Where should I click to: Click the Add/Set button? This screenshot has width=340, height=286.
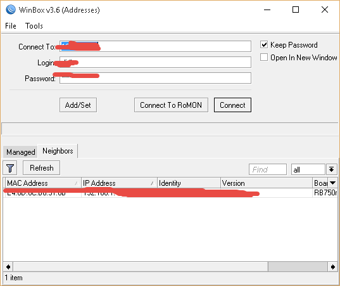[78, 105]
